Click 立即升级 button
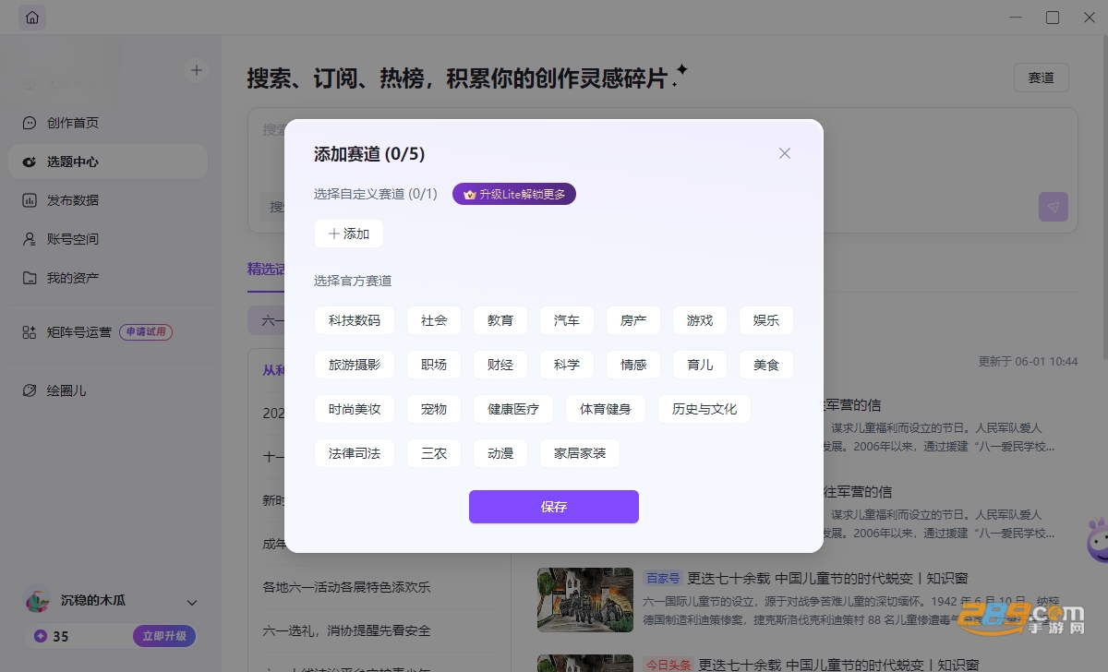 [x=164, y=636]
